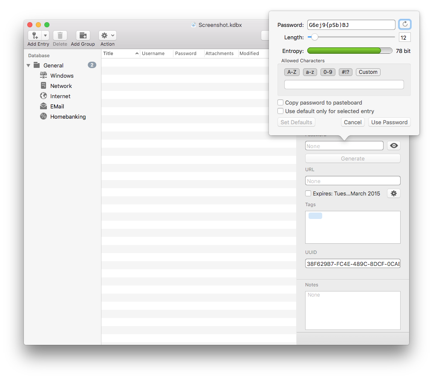Viewport: 433px width, 379px height.
Task: Open expiry settings gear button
Action: [393, 193]
